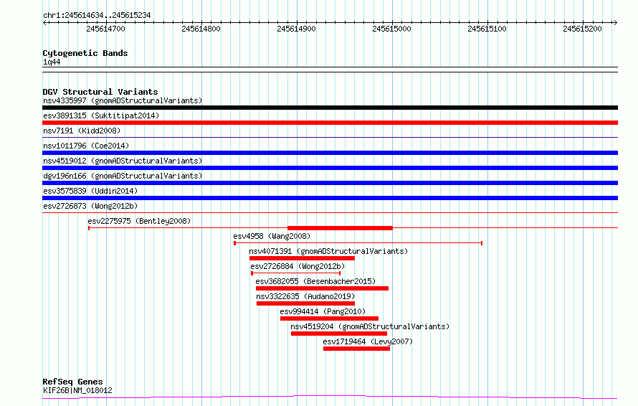Click the red bar for nsv4519204
This screenshot has height=406, width=638.
tap(339, 334)
